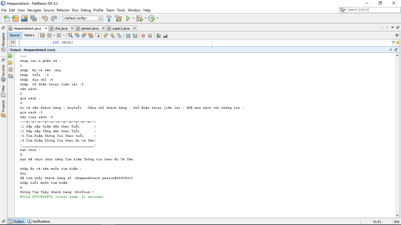
Task: Click the Open Project folder icon
Action: tap(24, 18)
